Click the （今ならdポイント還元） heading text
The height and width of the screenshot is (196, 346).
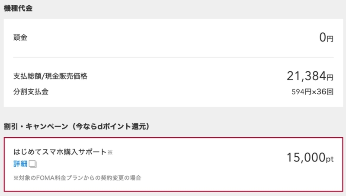point(111,126)
